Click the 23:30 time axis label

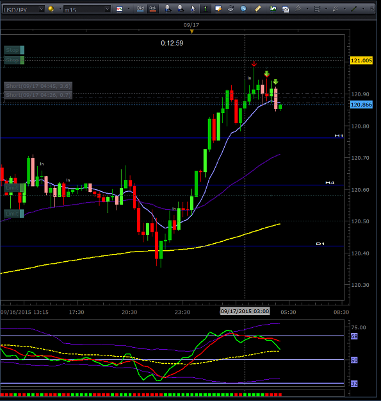click(182, 312)
